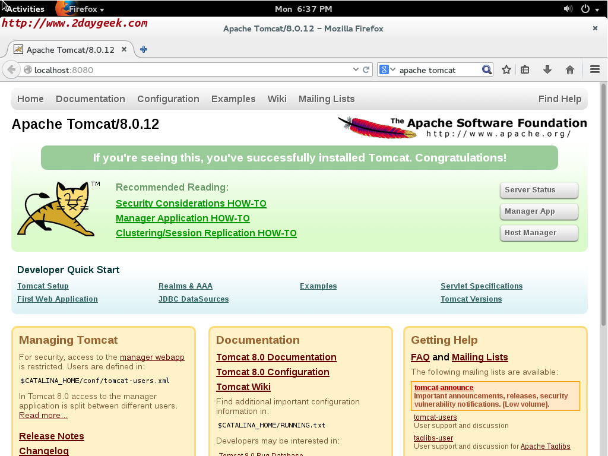Open the search engine selector dropdown
608x456 pixels.
click(x=387, y=69)
